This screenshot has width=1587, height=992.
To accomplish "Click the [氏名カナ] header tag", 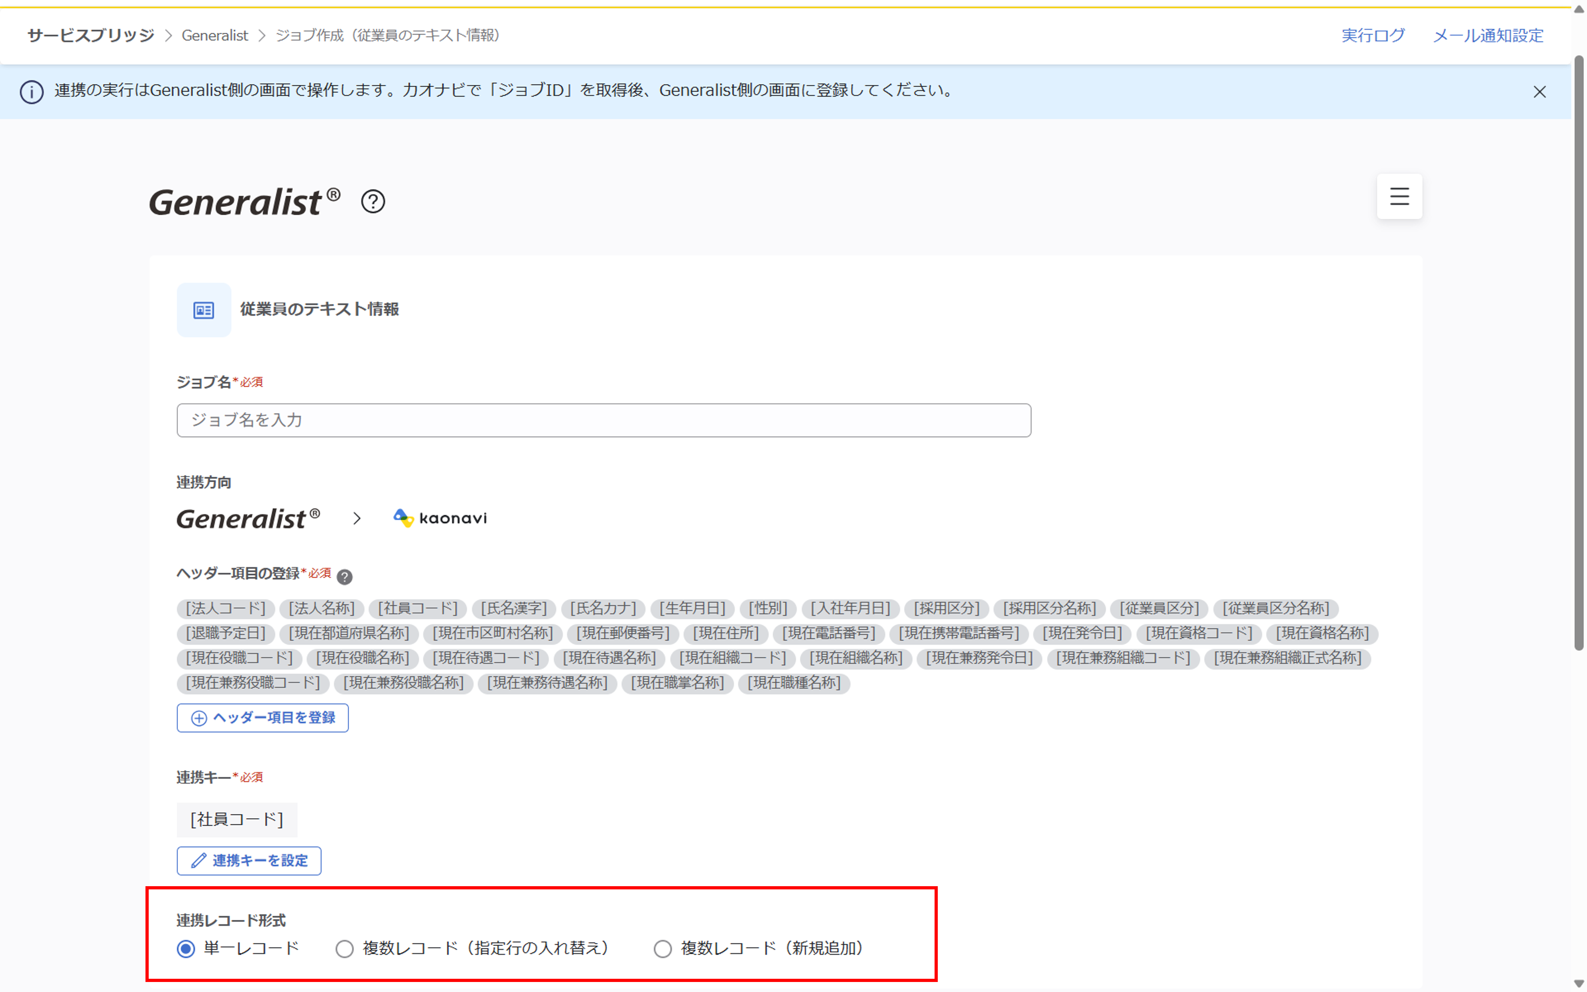I will [603, 608].
